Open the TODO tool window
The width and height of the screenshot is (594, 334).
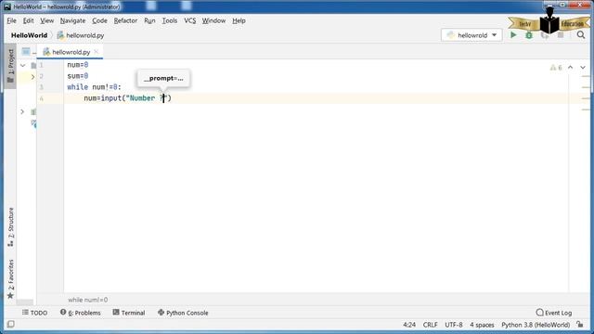coord(35,313)
